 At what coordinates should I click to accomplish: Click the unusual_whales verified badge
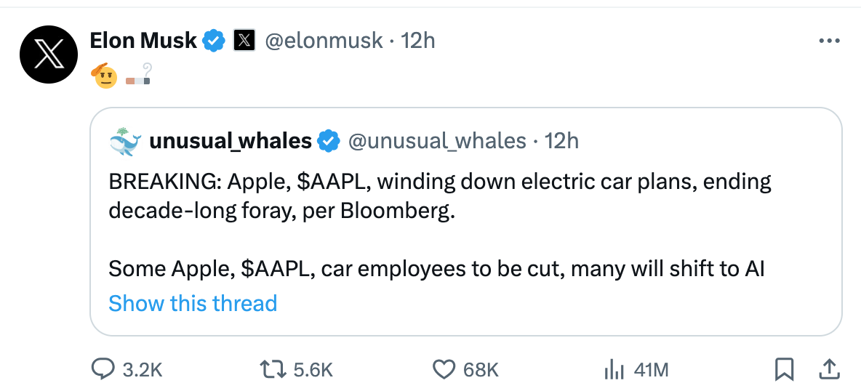(330, 140)
